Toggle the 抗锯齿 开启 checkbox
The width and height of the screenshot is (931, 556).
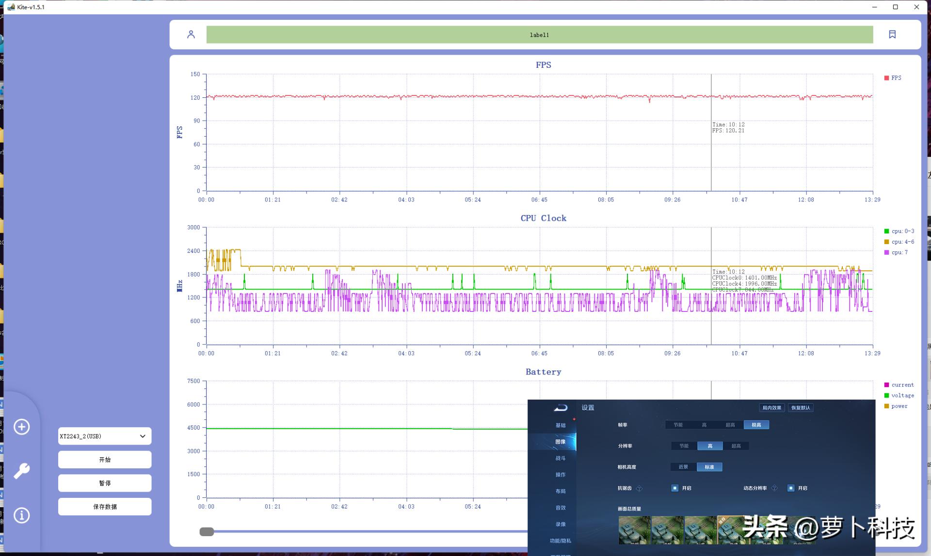[x=674, y=488]
